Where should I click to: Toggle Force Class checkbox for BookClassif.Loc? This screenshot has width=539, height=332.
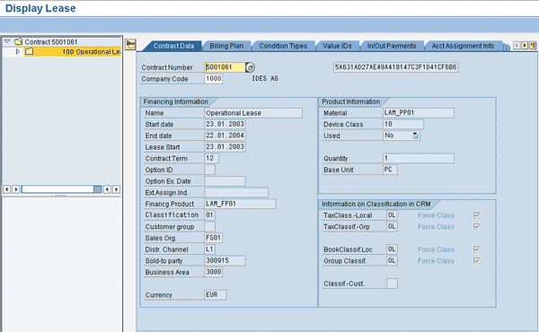click(x=477, y=249)
